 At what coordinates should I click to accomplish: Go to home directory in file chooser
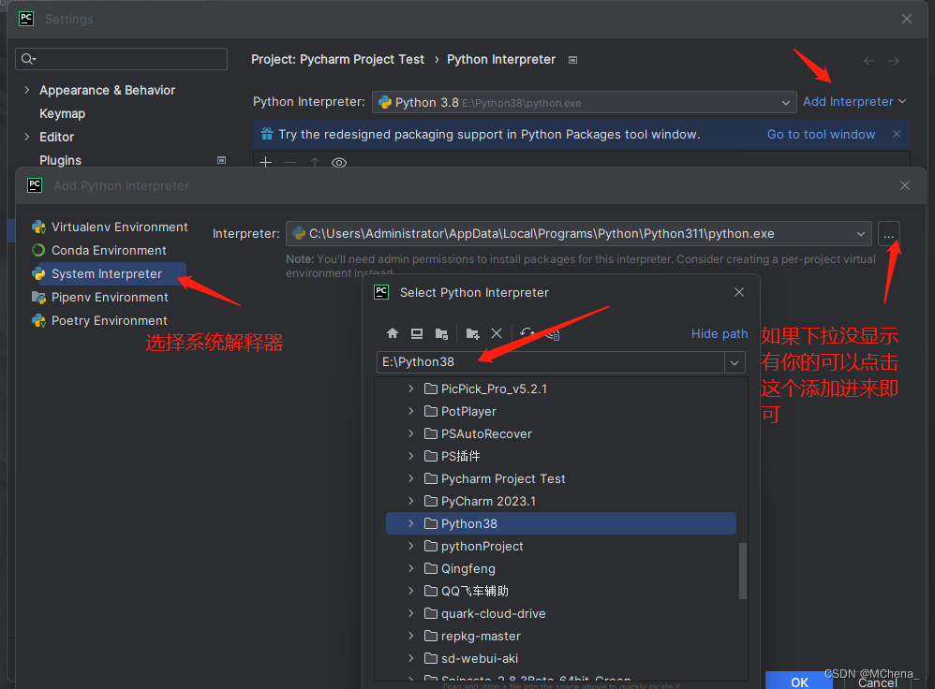(393, 333)
